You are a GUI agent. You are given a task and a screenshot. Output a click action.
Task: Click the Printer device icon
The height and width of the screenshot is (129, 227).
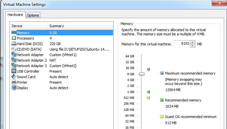pyautogui.click(x=14, y=82)
